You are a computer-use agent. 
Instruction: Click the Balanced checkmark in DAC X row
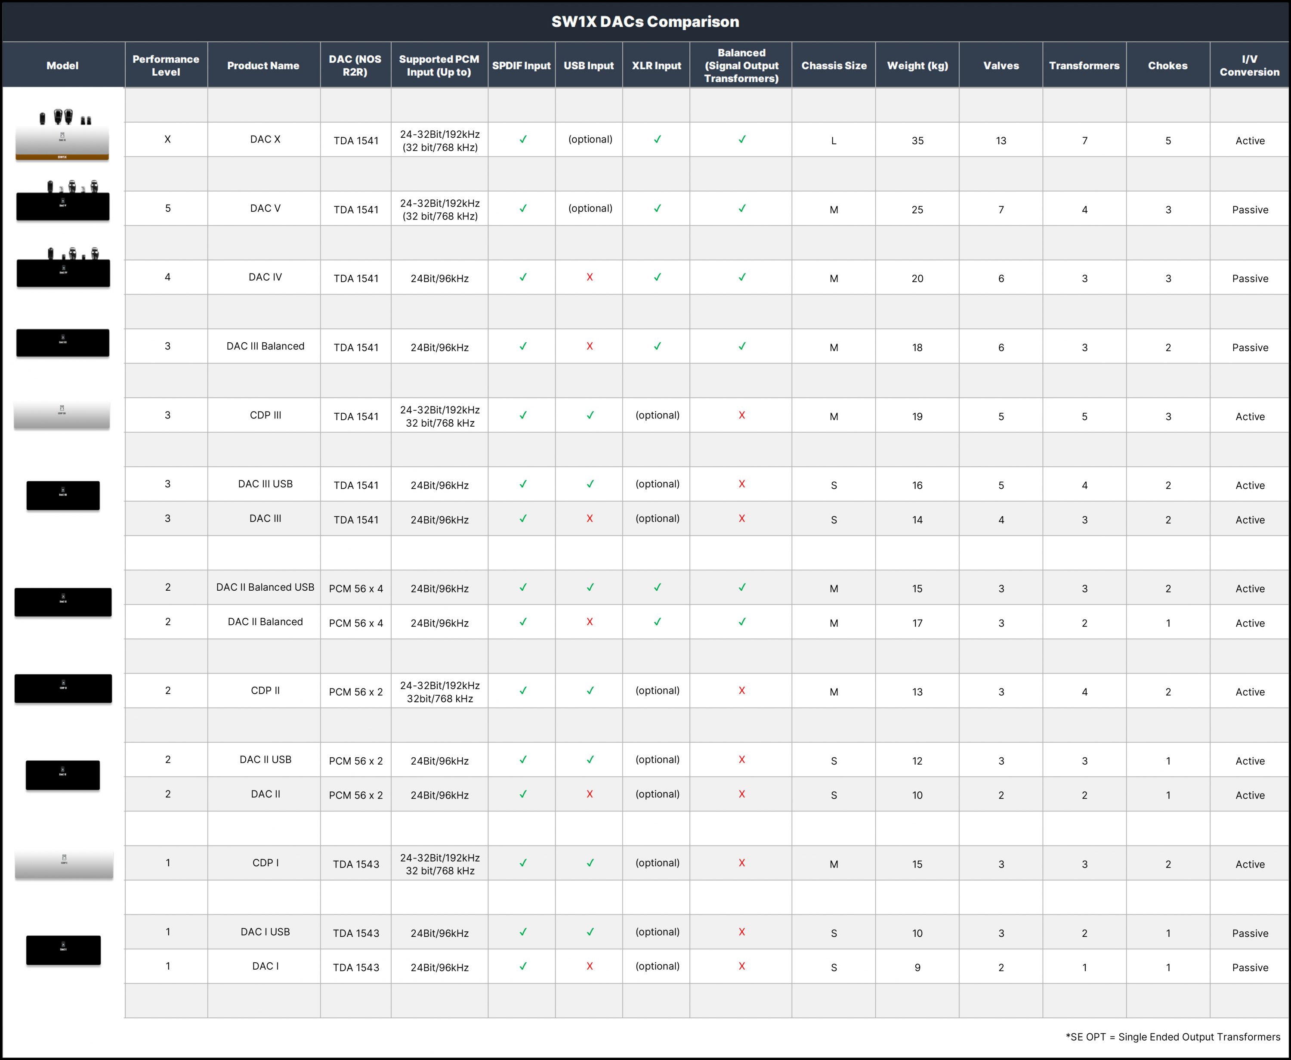(742, 139)
